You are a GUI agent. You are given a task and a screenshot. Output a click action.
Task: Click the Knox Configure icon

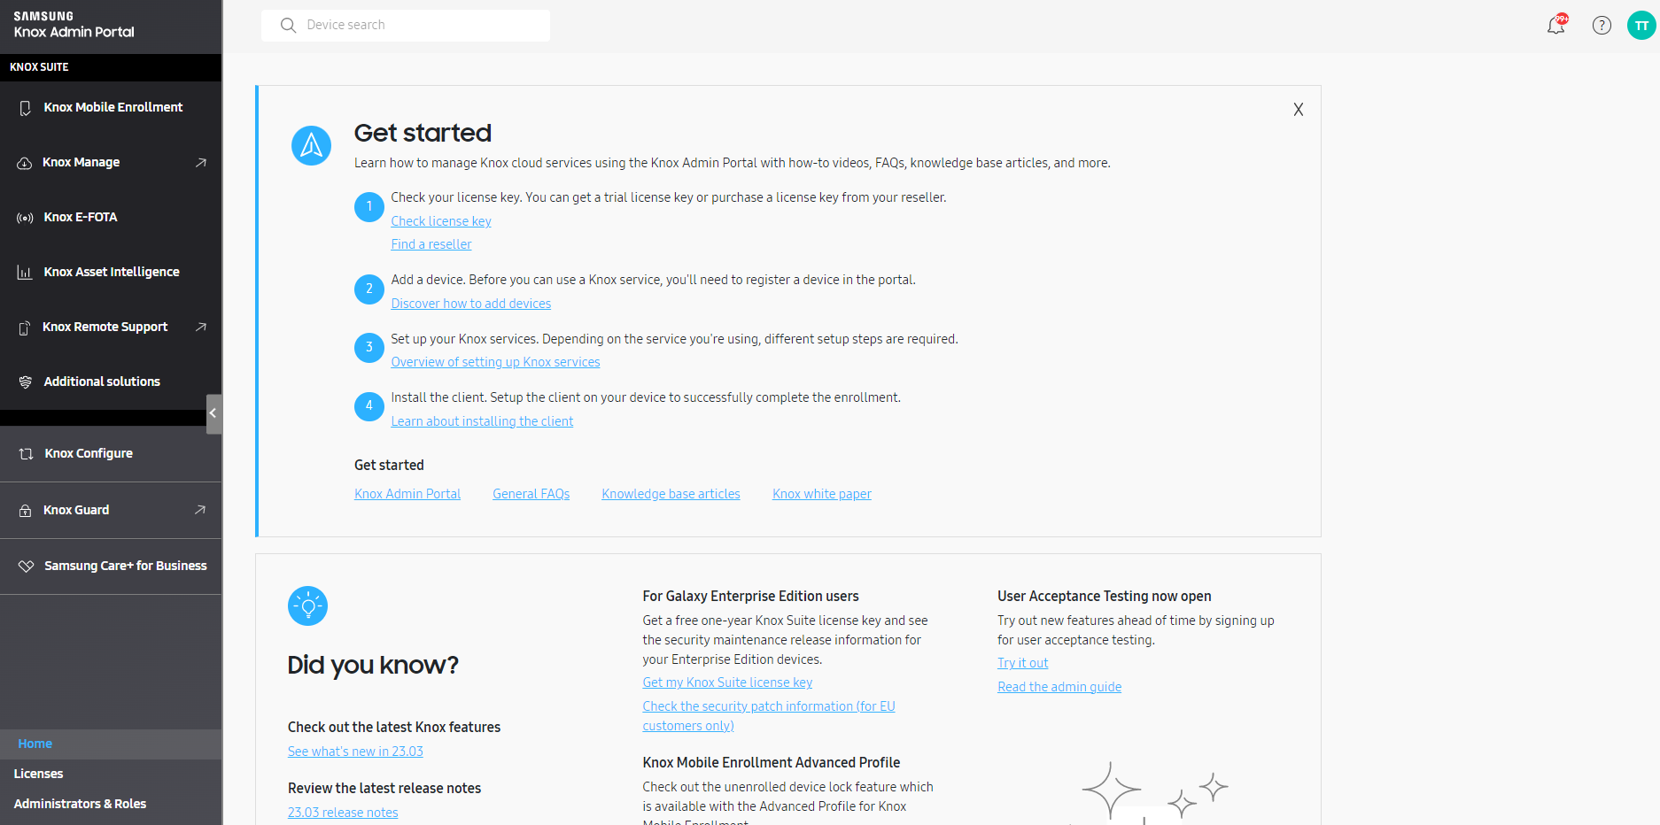point(27,454)
